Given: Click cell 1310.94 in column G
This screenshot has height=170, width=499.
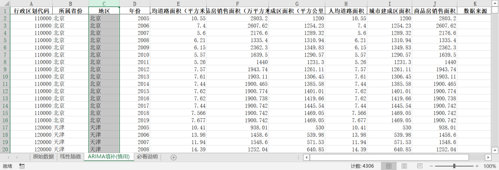Looking at the screenshot, I should tap(297, 40).
